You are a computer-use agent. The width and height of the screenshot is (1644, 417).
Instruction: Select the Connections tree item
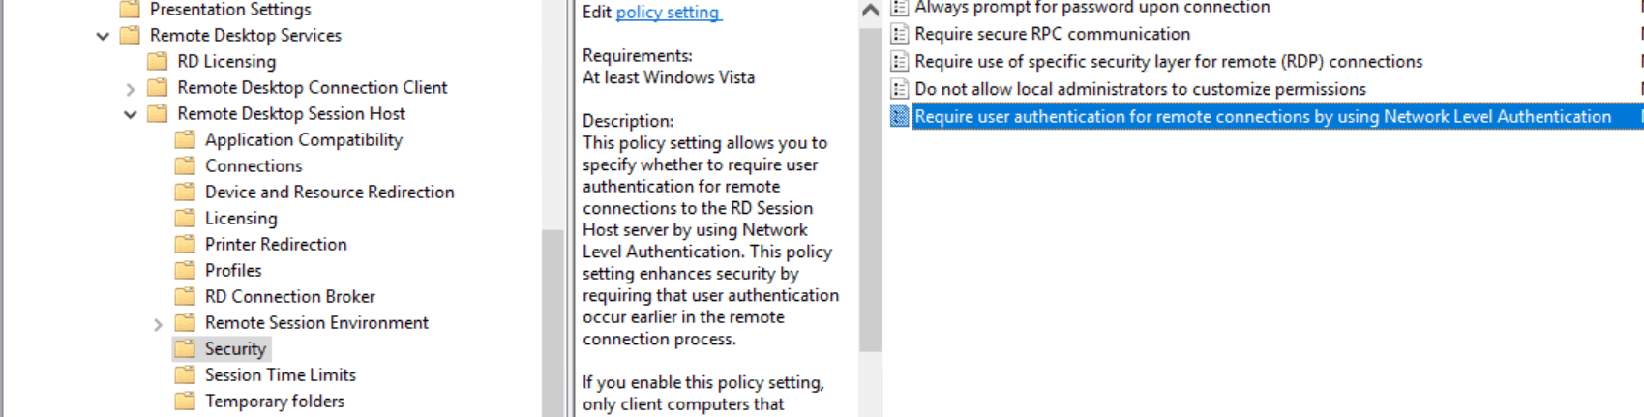tap(254, 166)
